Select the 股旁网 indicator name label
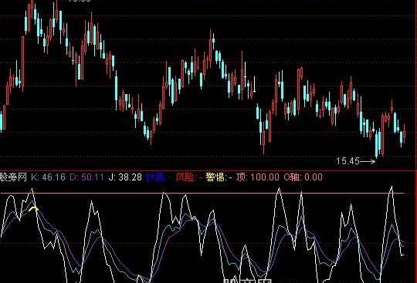The image size is (417, 283). pos(13,177)
